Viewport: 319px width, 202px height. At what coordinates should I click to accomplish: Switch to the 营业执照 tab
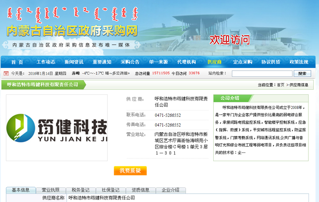pyautogui.click(x=51, y=190)
